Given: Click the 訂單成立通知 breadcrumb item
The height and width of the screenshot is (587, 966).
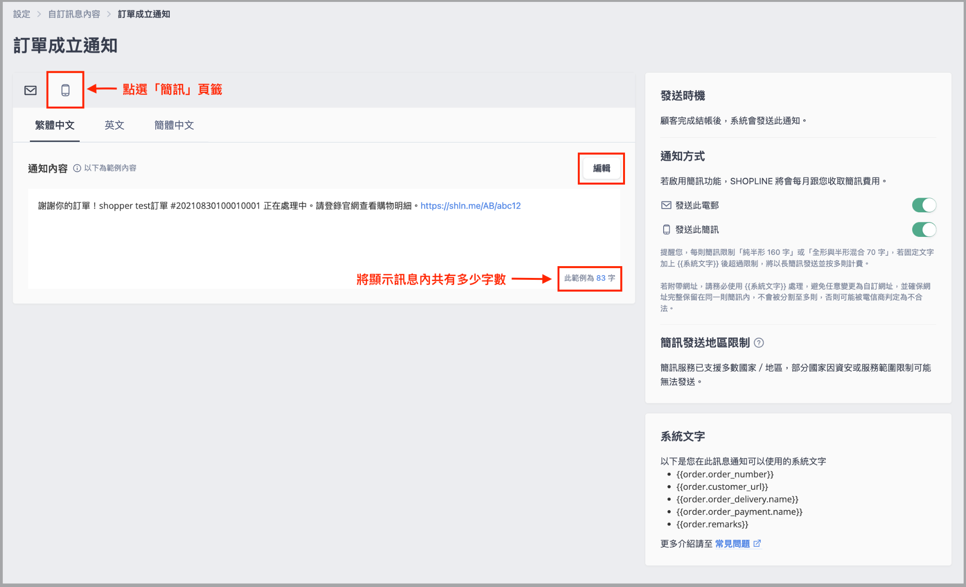Looking at the screenshot, I should (144, 14).
